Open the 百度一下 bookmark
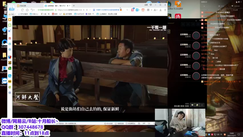Image resolution: width=243 pixels, height=137 pixels. pos(90,14)
